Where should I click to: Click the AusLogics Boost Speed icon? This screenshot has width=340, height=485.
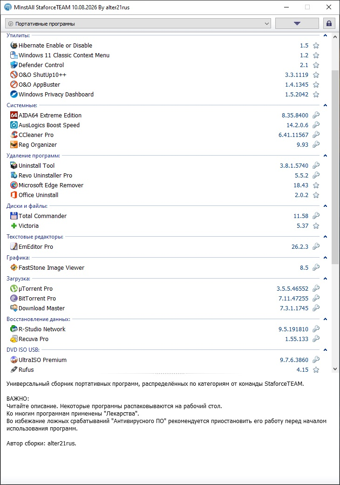point(14,125)
